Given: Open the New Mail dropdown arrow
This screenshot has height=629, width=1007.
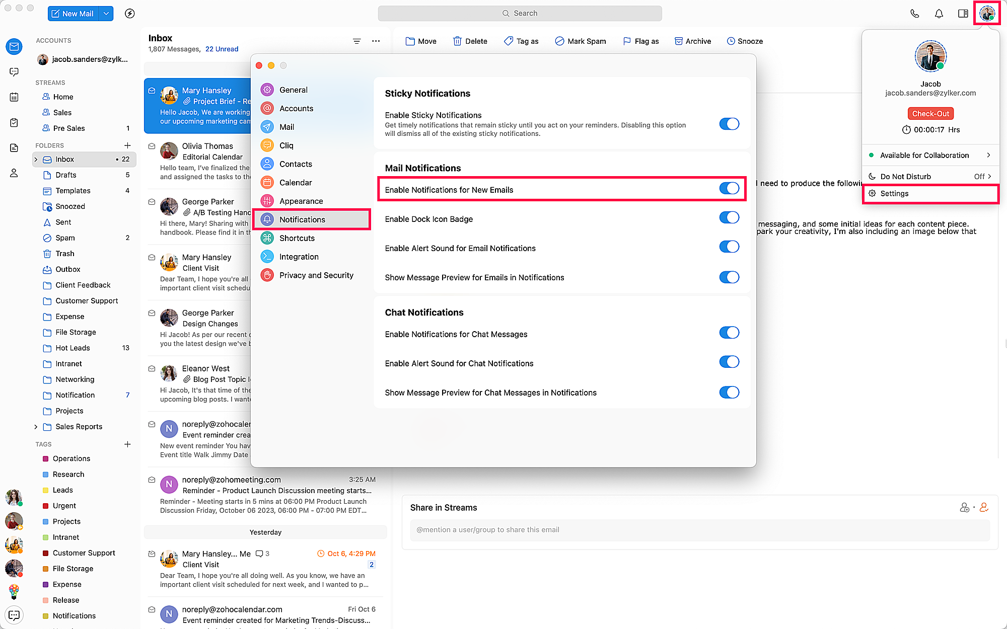Looking at the screenshot, I should click(106, 14).
